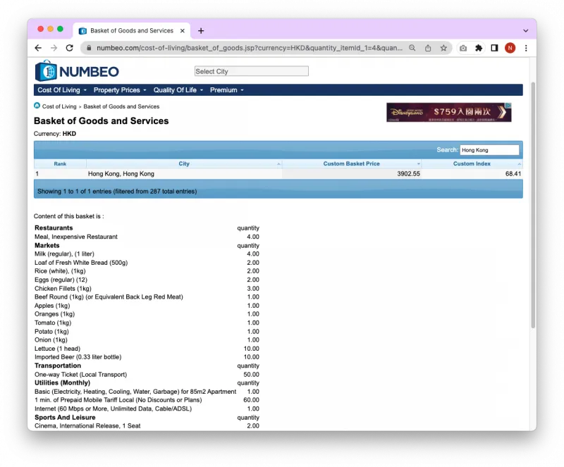
Task: Open the Quality Of Life dropdown
Action: coord(178,90)
